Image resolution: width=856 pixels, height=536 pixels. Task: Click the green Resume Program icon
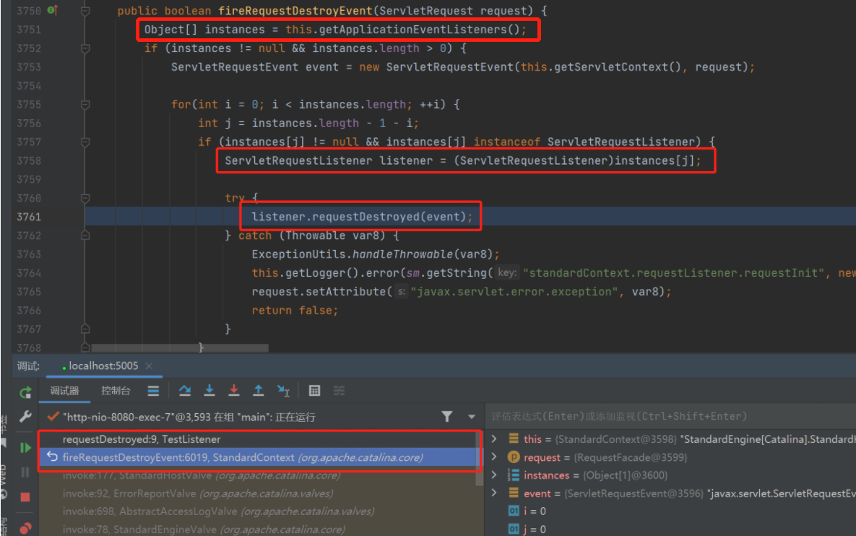tap(25, 447)
